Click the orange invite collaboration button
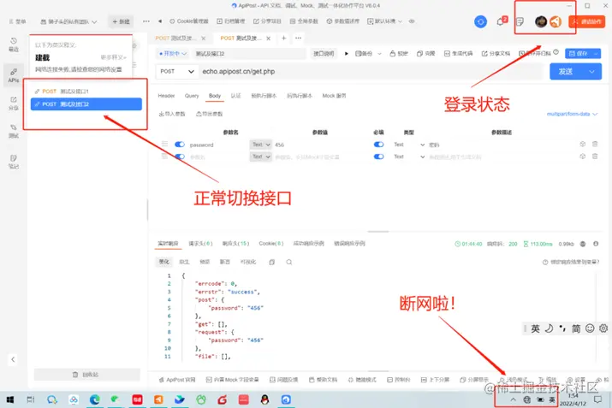Viewport: 612px width, 408px height. pos(586,21)
